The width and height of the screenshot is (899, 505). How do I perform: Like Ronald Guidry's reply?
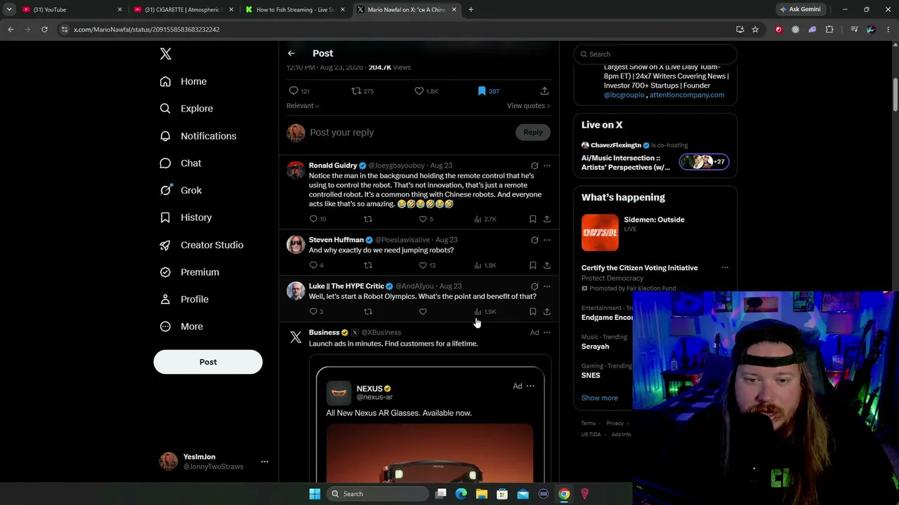(x=423, y=220)
